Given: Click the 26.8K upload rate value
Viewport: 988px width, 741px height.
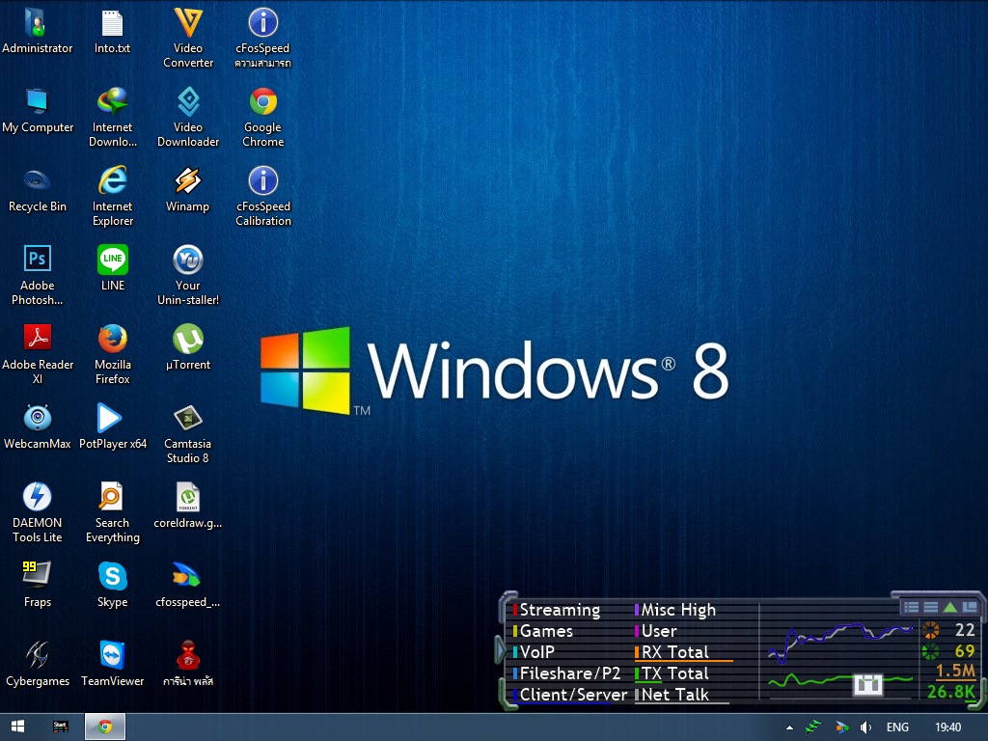Looking at the screenshot, I should click(x=950, y=692).
